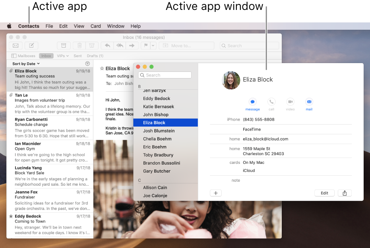This screenshot has height=248, width=370.
Task: Forward the current message
Action: click(132, 46)
